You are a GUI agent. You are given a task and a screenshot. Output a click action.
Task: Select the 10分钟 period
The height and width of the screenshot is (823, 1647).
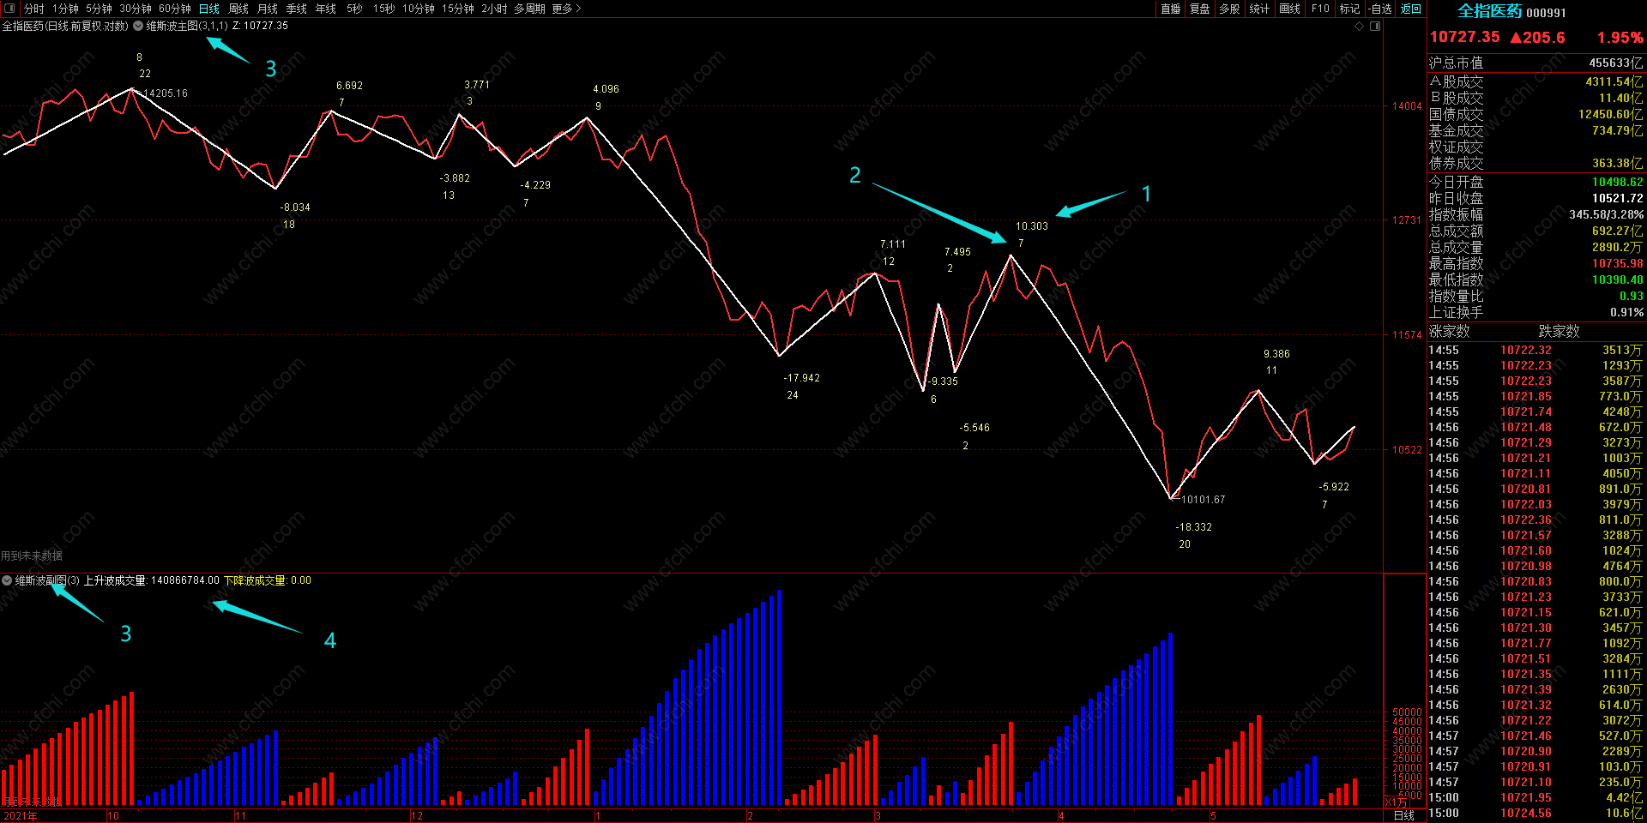(419, 9)
